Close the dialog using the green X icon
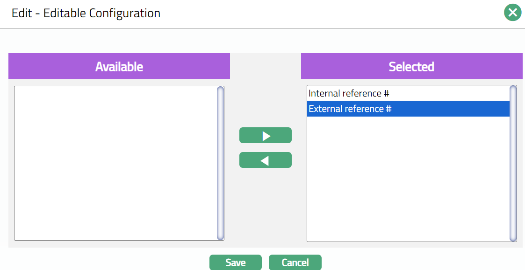Image resolution: width=525 pixels, height=270 pixels. pos(512,13)
